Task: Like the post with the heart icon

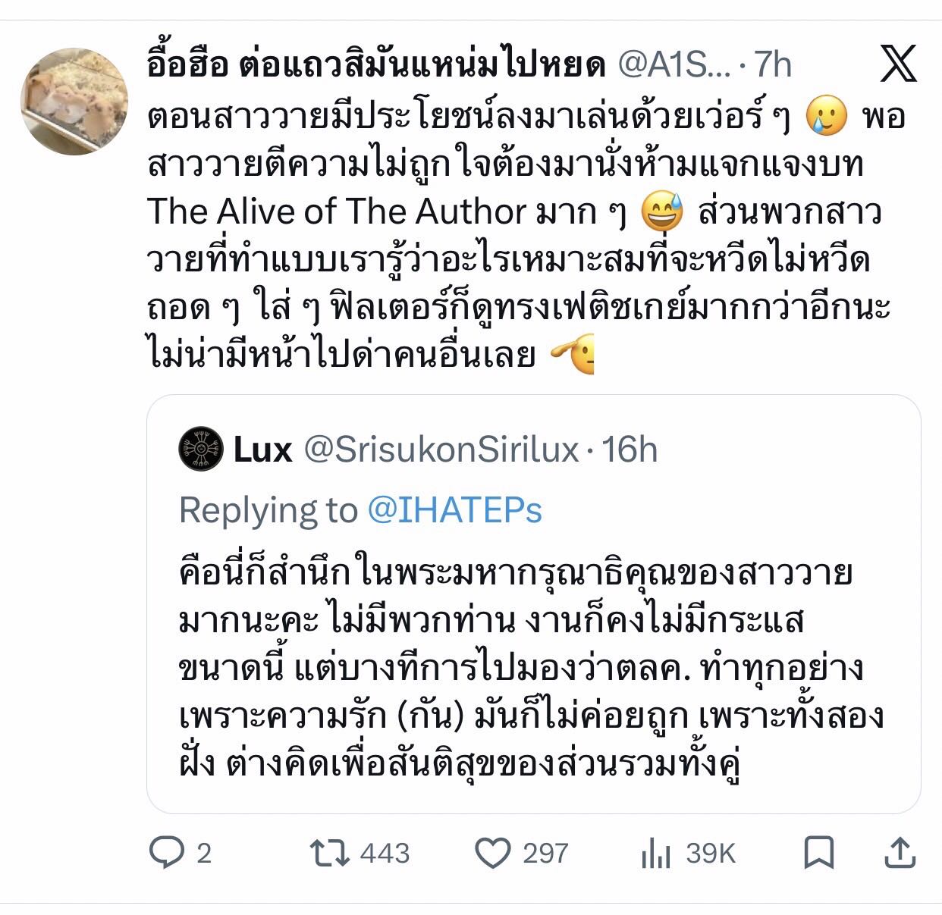Action: (493, 853)
